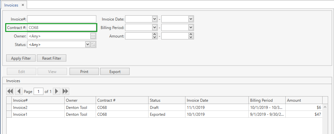Click into the Invoice# text field
This screenshot has height=134, width=334.
[x=62, y=19]
